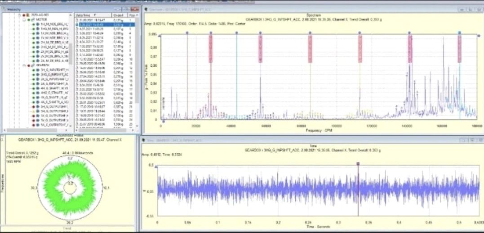
Task: Click the document icon of the 4.05.2021 record
Action: [77, 37]
